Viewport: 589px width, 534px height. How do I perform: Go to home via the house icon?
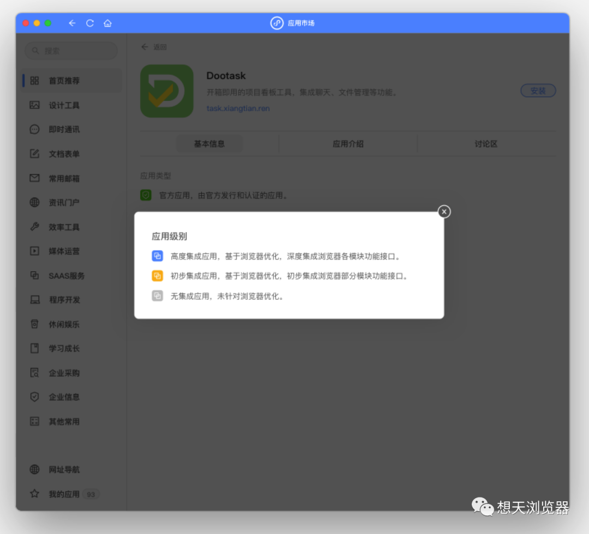(108, 23)
